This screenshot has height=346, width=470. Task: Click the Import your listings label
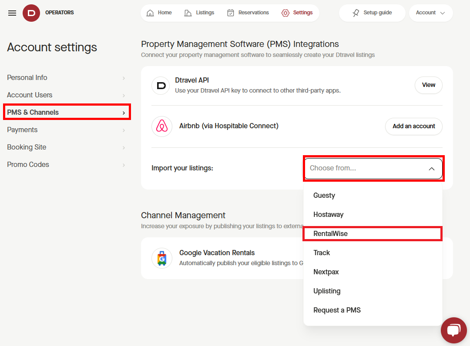(x=182, y=168)
